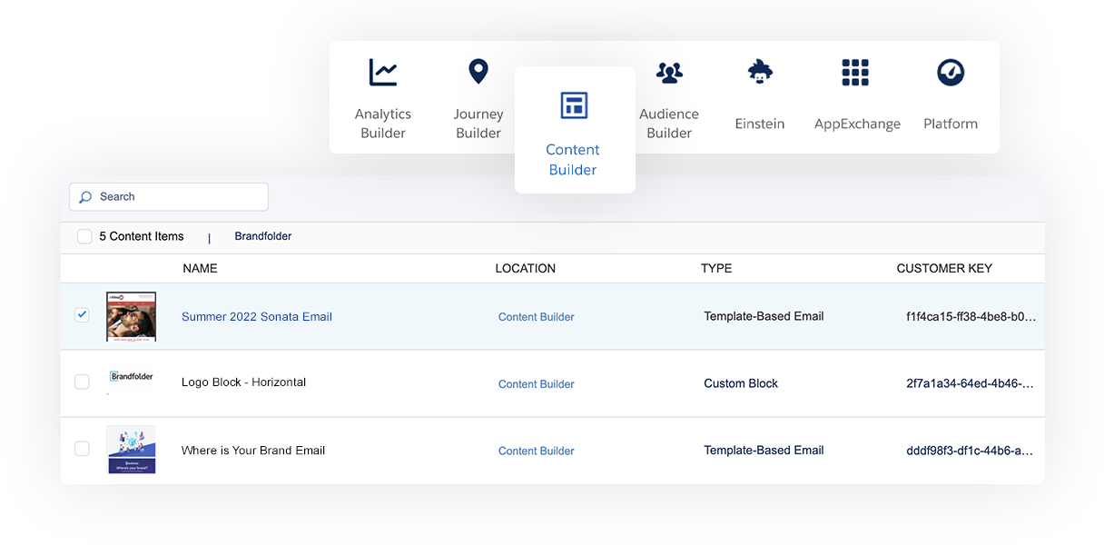Viewport: 1104px width, 546px height.
Task: Open the AppExchange grid icon
Action: (x=855, y=73)
